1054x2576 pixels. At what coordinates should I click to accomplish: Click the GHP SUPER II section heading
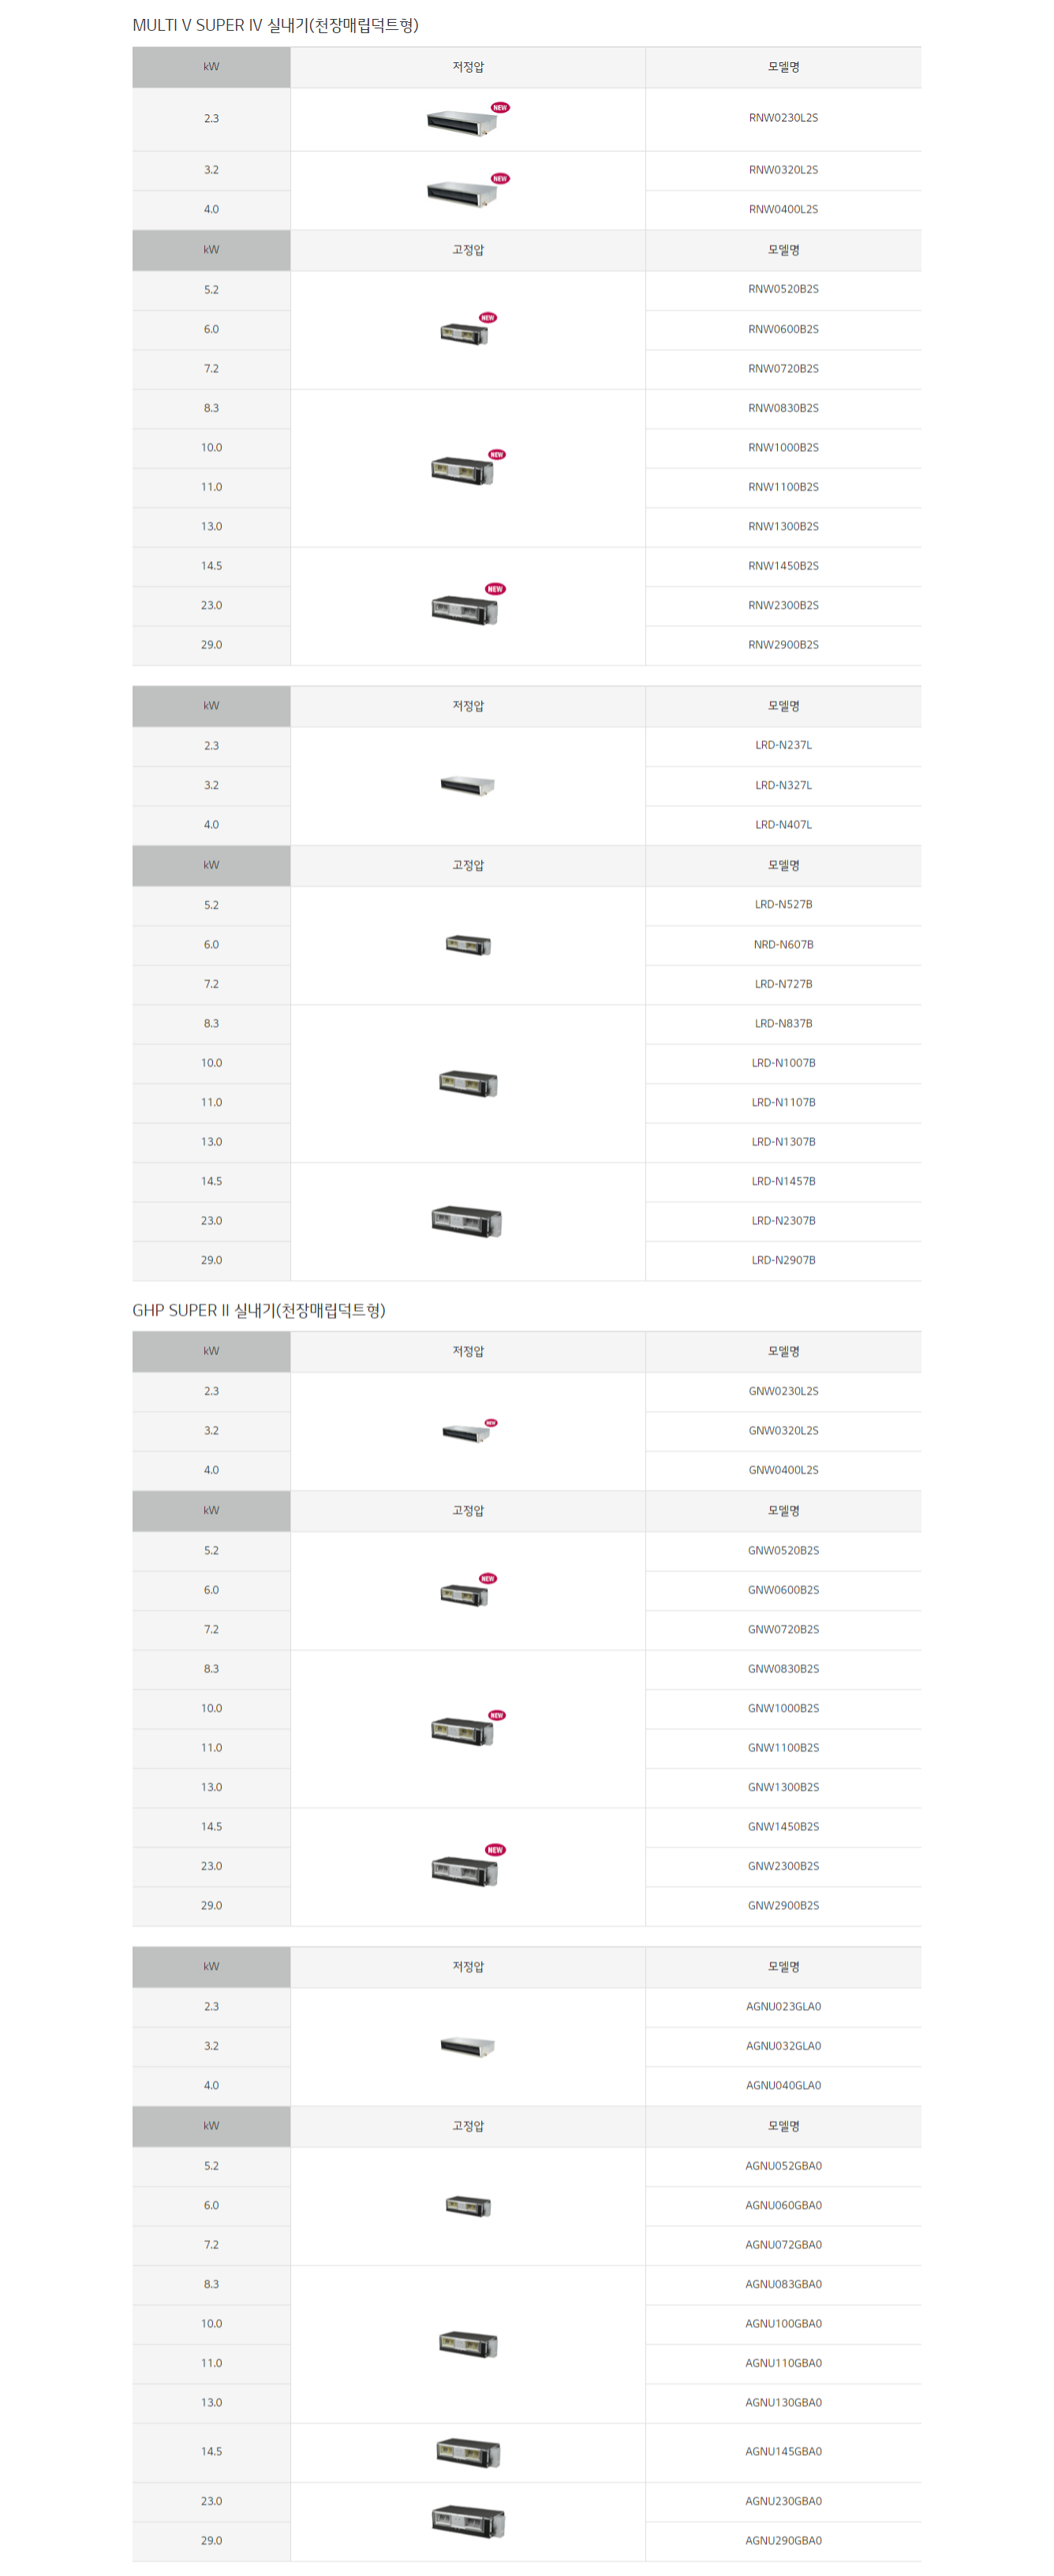pyautogui.click(x=258, y=1310)
